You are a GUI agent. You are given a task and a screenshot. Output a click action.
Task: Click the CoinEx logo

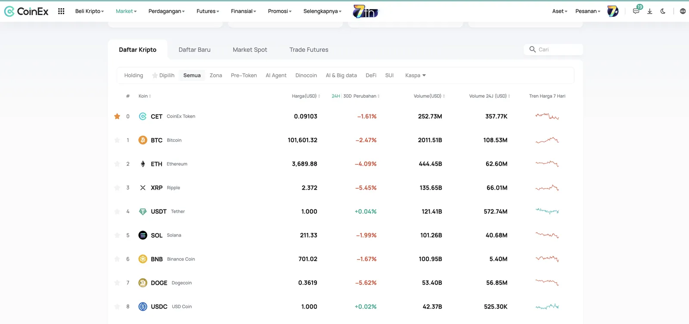[26, 11]
